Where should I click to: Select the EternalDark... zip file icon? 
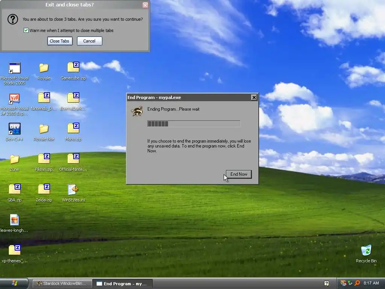73,97
